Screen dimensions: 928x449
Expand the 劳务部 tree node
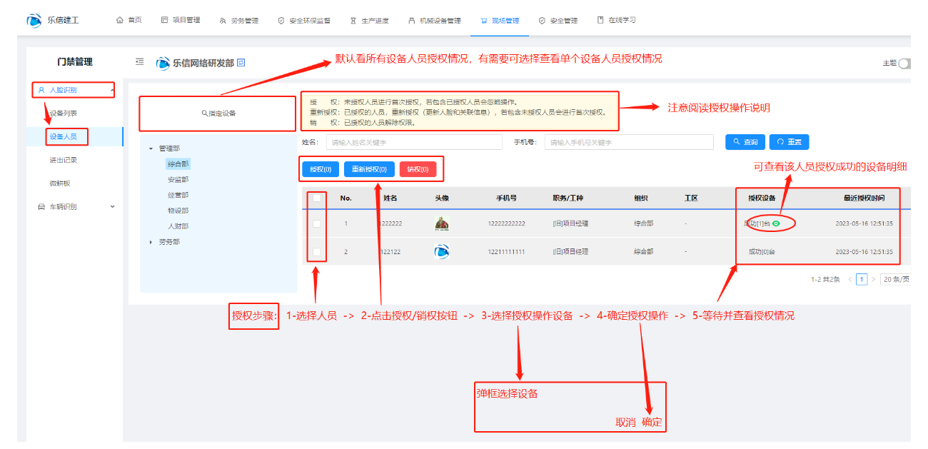pos(151,242)
